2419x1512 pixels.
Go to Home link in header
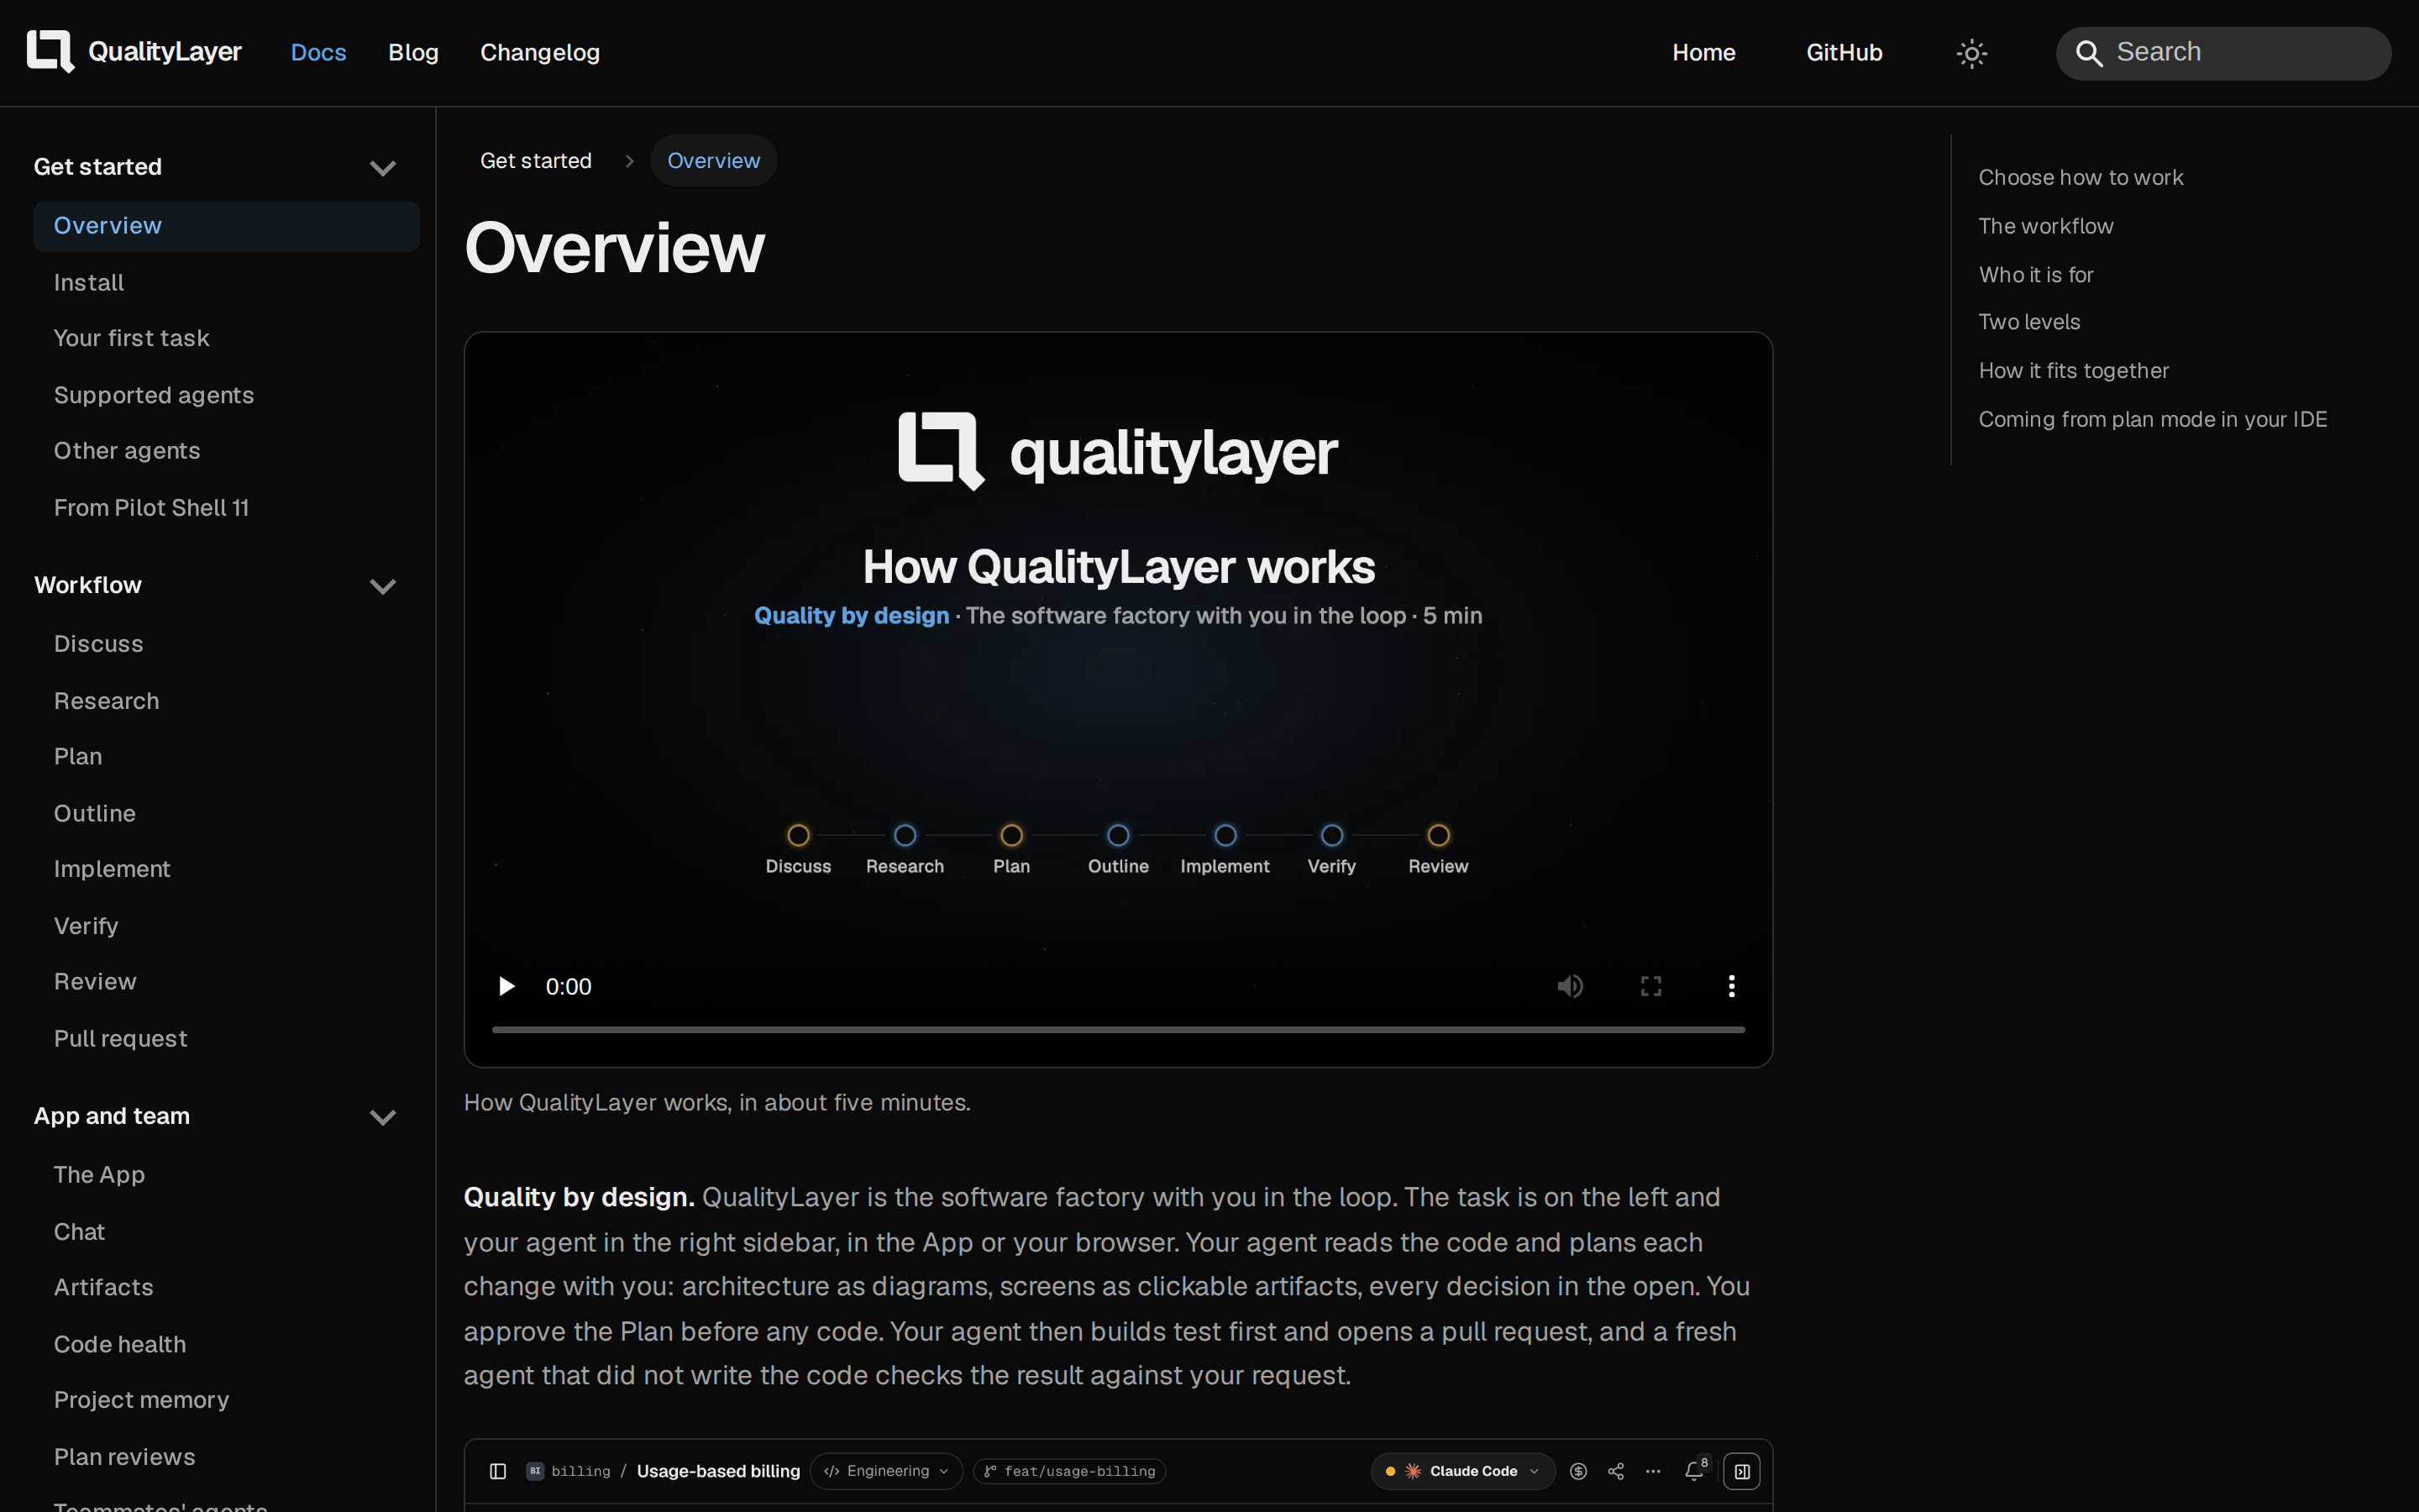point(1703,53)
